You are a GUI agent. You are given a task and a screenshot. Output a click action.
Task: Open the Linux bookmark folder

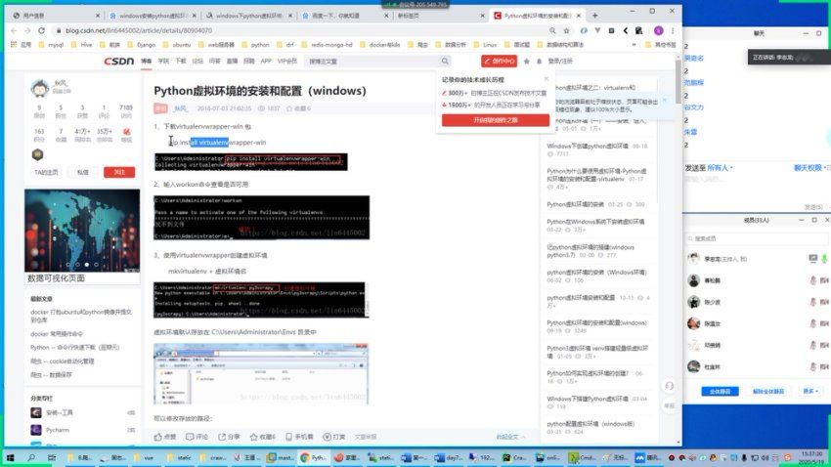(x=486, y=45)
